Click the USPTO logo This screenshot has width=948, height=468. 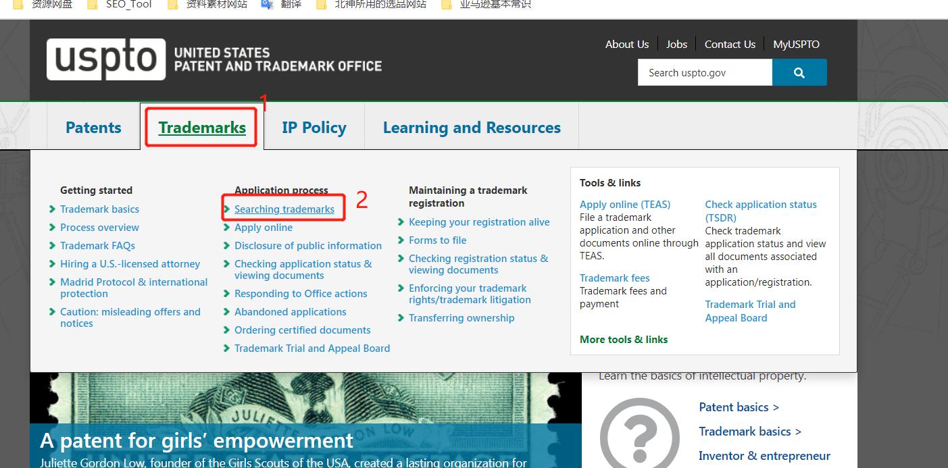click(106, 59)
